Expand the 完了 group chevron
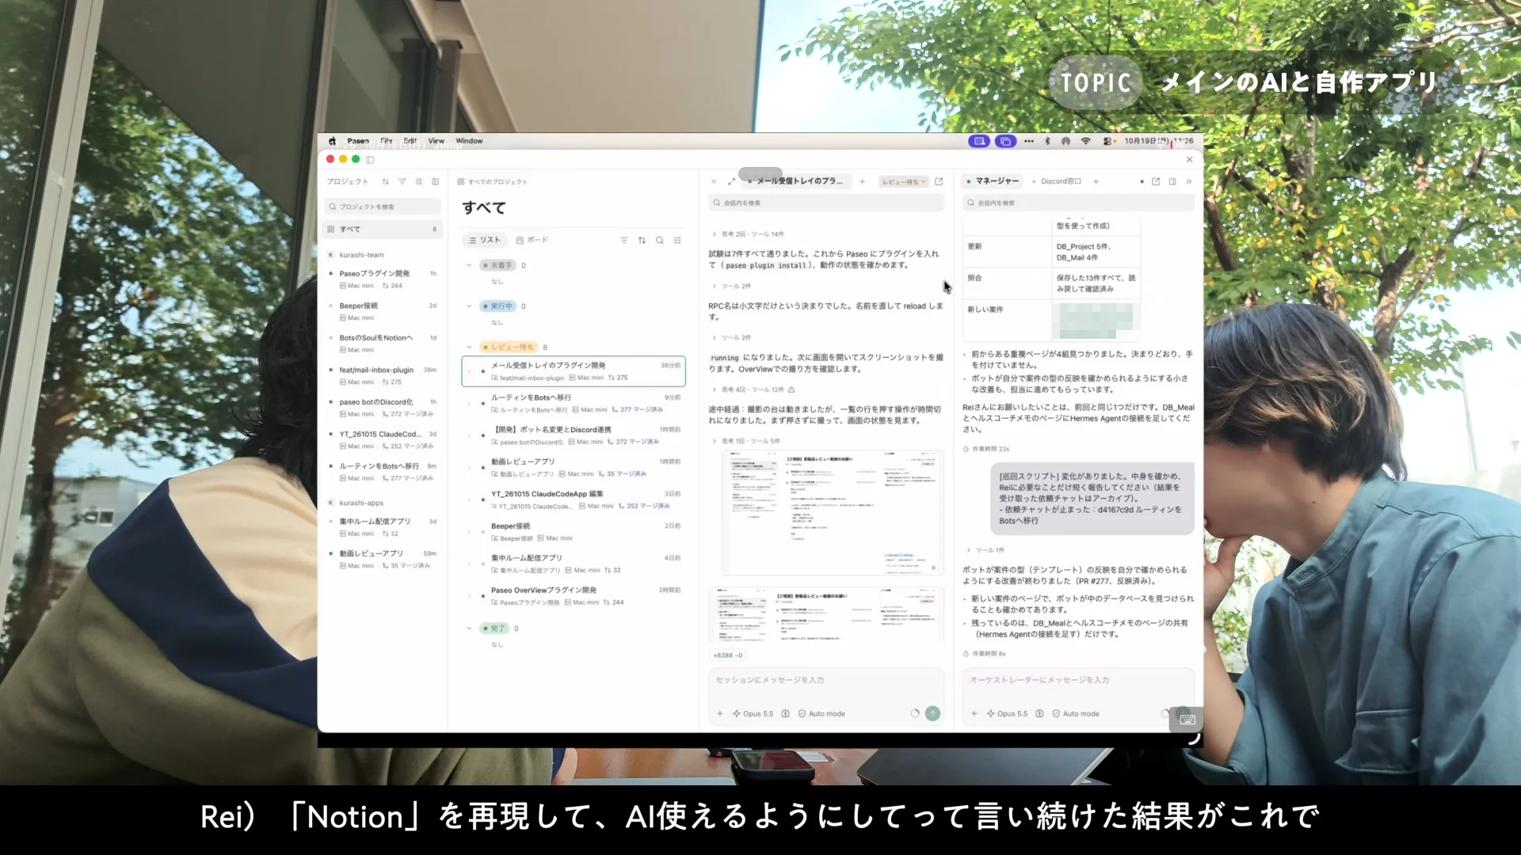Image resolution: width=1521 pixels, height=855 pixels. coord(470,629)
